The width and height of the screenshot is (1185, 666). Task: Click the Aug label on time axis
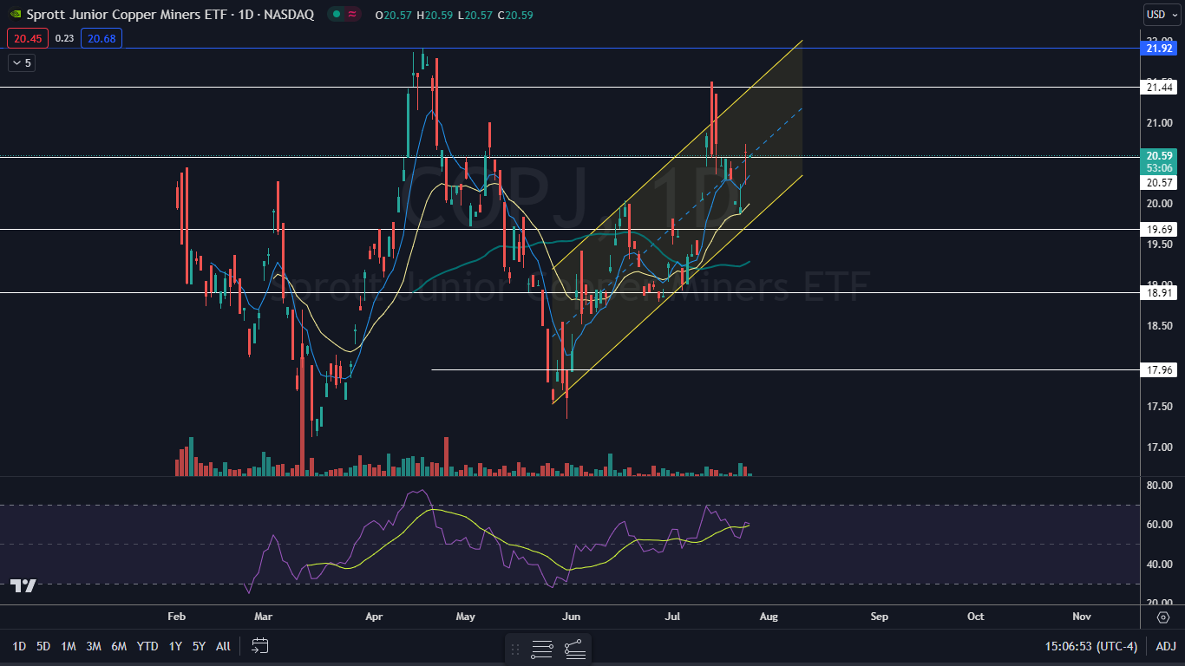tap(769, 617)
